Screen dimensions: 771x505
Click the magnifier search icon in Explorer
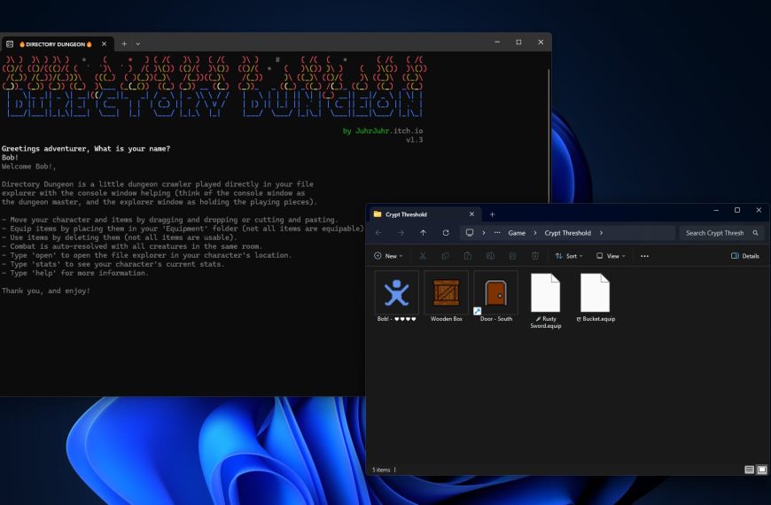click(755, 233)
